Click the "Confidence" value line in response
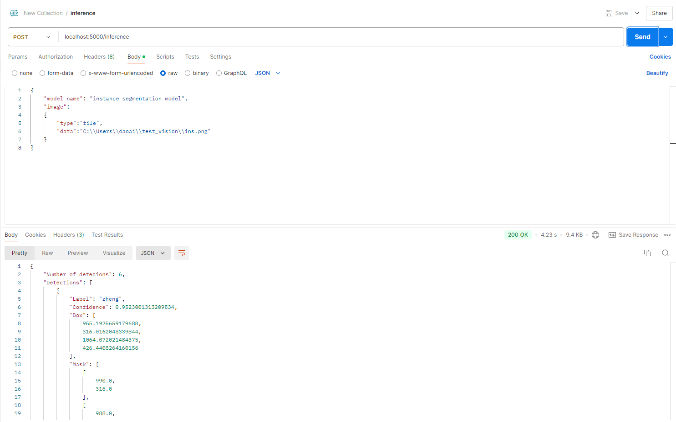The height and width of the screenshot is (422, 676). click(123, 307)
